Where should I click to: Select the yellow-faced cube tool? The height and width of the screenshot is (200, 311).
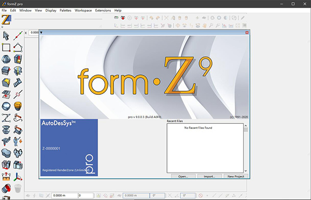[6, 83]
